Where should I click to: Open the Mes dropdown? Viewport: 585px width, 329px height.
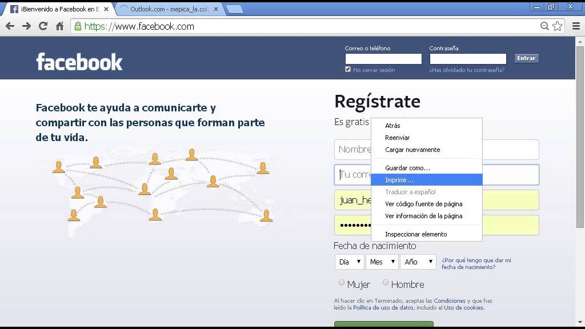pos(382,262)
